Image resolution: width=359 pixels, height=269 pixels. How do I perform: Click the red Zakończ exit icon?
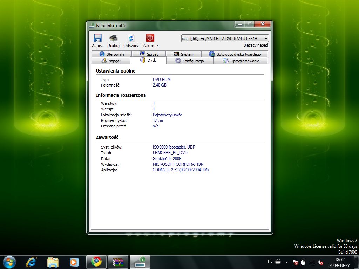click(x=150, y=38)
